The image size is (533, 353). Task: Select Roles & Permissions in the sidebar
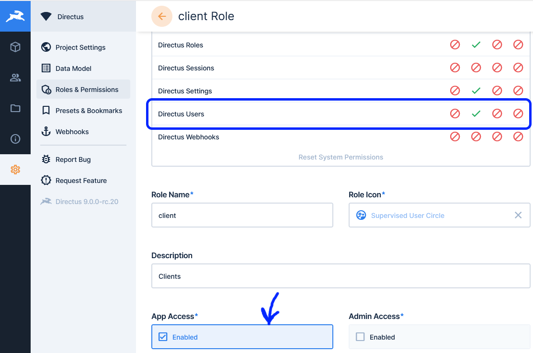tap(83, 90)
